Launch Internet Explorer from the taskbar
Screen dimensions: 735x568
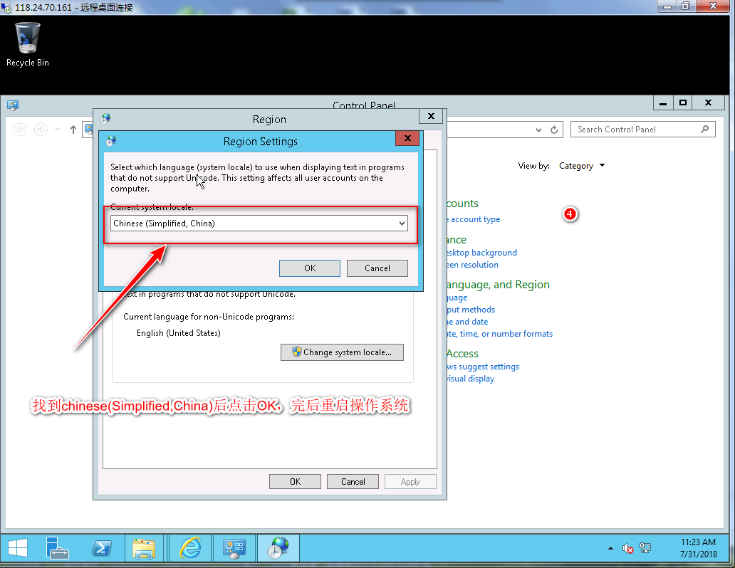190,548
